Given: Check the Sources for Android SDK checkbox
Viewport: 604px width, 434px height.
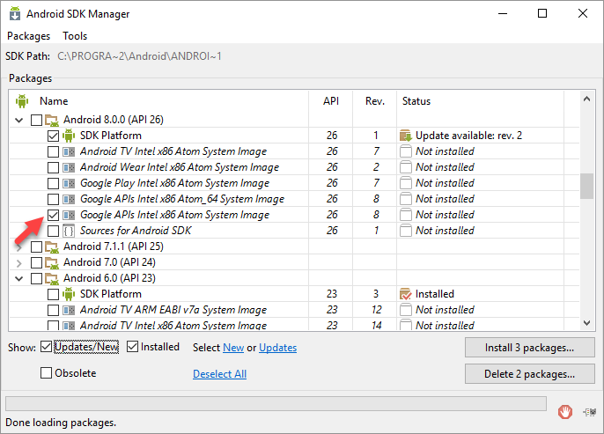Looking at the screenshot, I should (53, 231).
